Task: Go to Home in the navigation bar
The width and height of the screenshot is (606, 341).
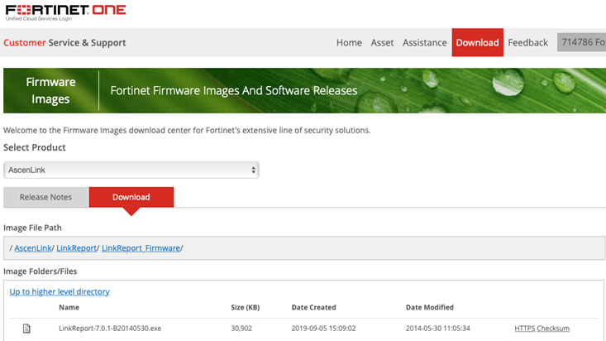Action: [x=349, y=43]
